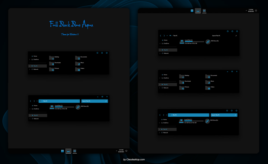Open File Explorer on the top taskbar
This screenshot has height=164, width=268.
[198, 11]
